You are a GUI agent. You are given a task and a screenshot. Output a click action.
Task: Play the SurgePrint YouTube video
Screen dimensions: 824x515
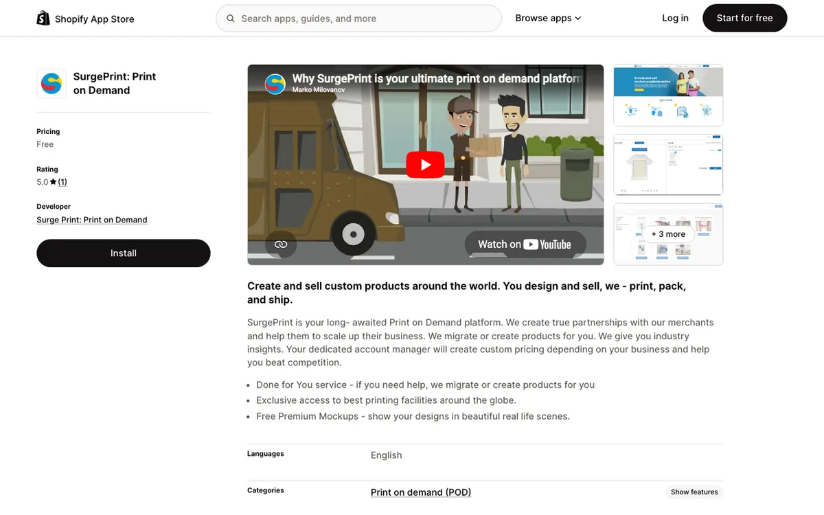[x=425, y=165]
